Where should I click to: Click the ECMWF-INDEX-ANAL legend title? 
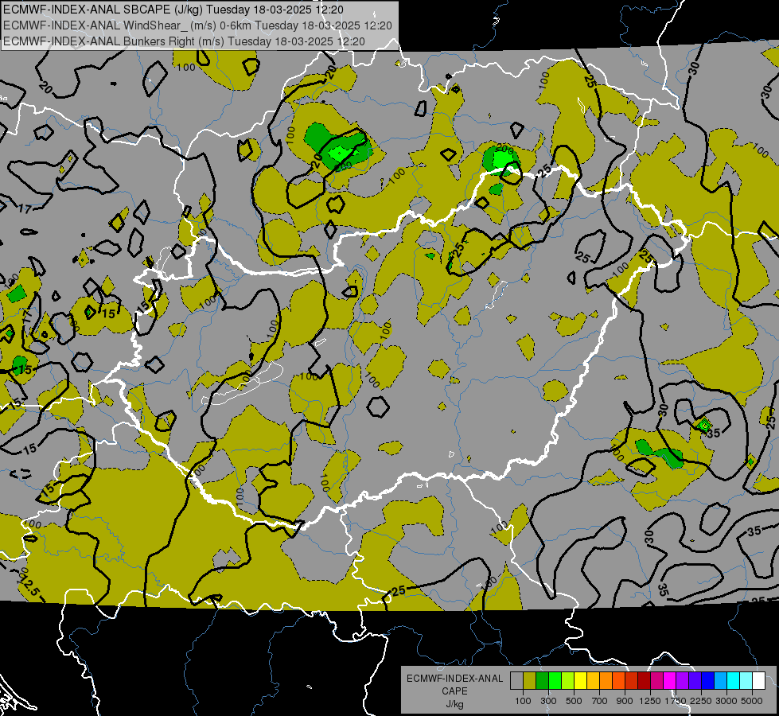[x=455, y=679]
